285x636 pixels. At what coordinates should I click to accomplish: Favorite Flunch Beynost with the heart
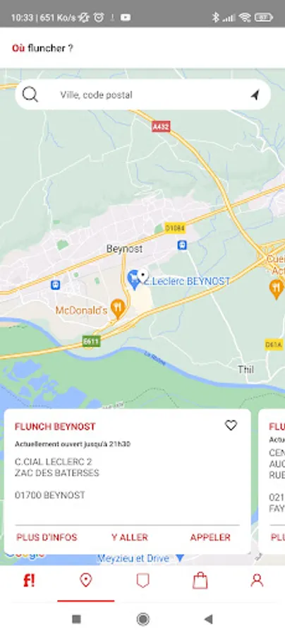(x=231, y=425)
